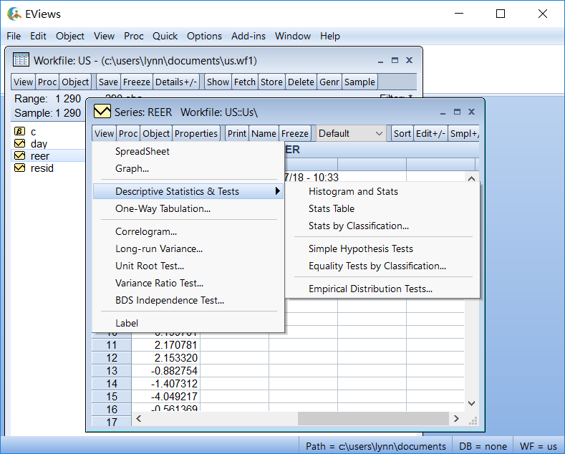Select Histogram and Stats submenu item
The image size is (565, 454).
(382, 191)
